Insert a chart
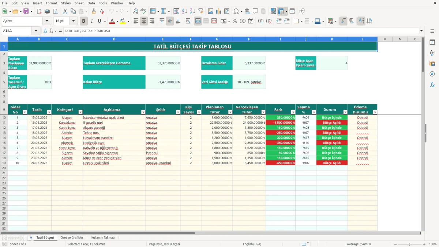439x247 pixels. coord(219,11)
